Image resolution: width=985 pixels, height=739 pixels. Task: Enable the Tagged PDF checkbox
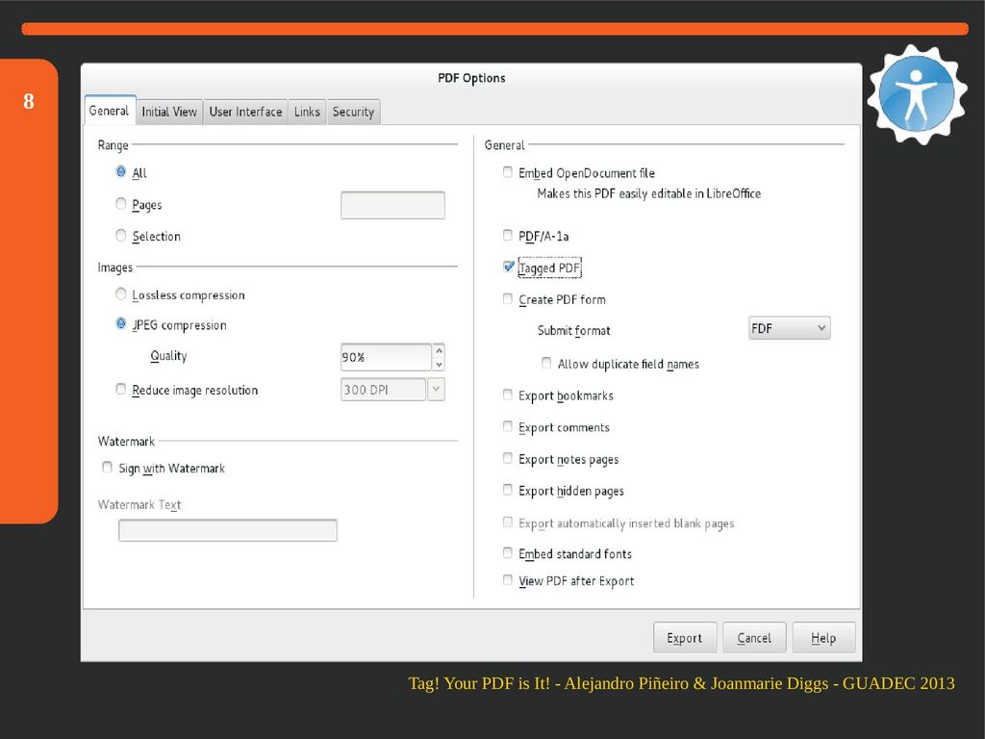508,267
